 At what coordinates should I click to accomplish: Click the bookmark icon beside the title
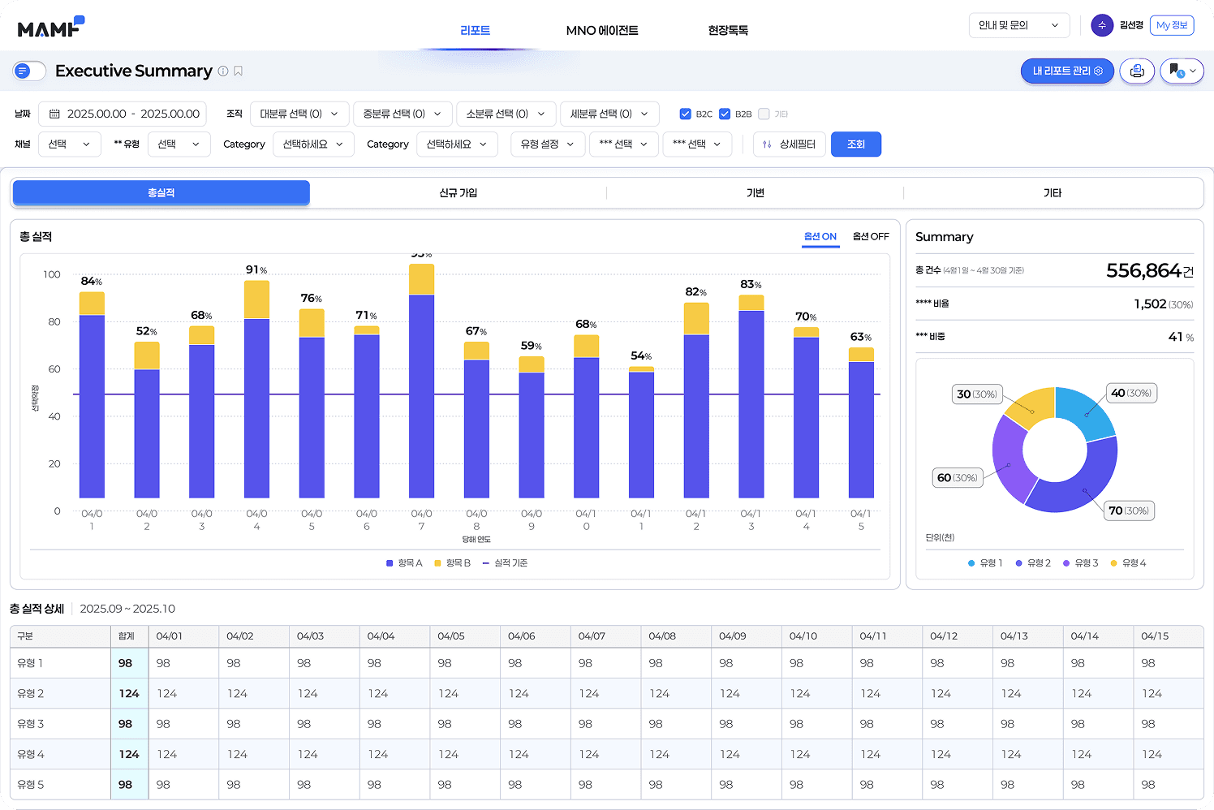[x=239, y=71]
